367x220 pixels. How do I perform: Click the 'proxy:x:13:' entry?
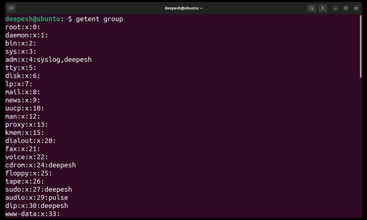pyautogui.click(x=26, y=124)
